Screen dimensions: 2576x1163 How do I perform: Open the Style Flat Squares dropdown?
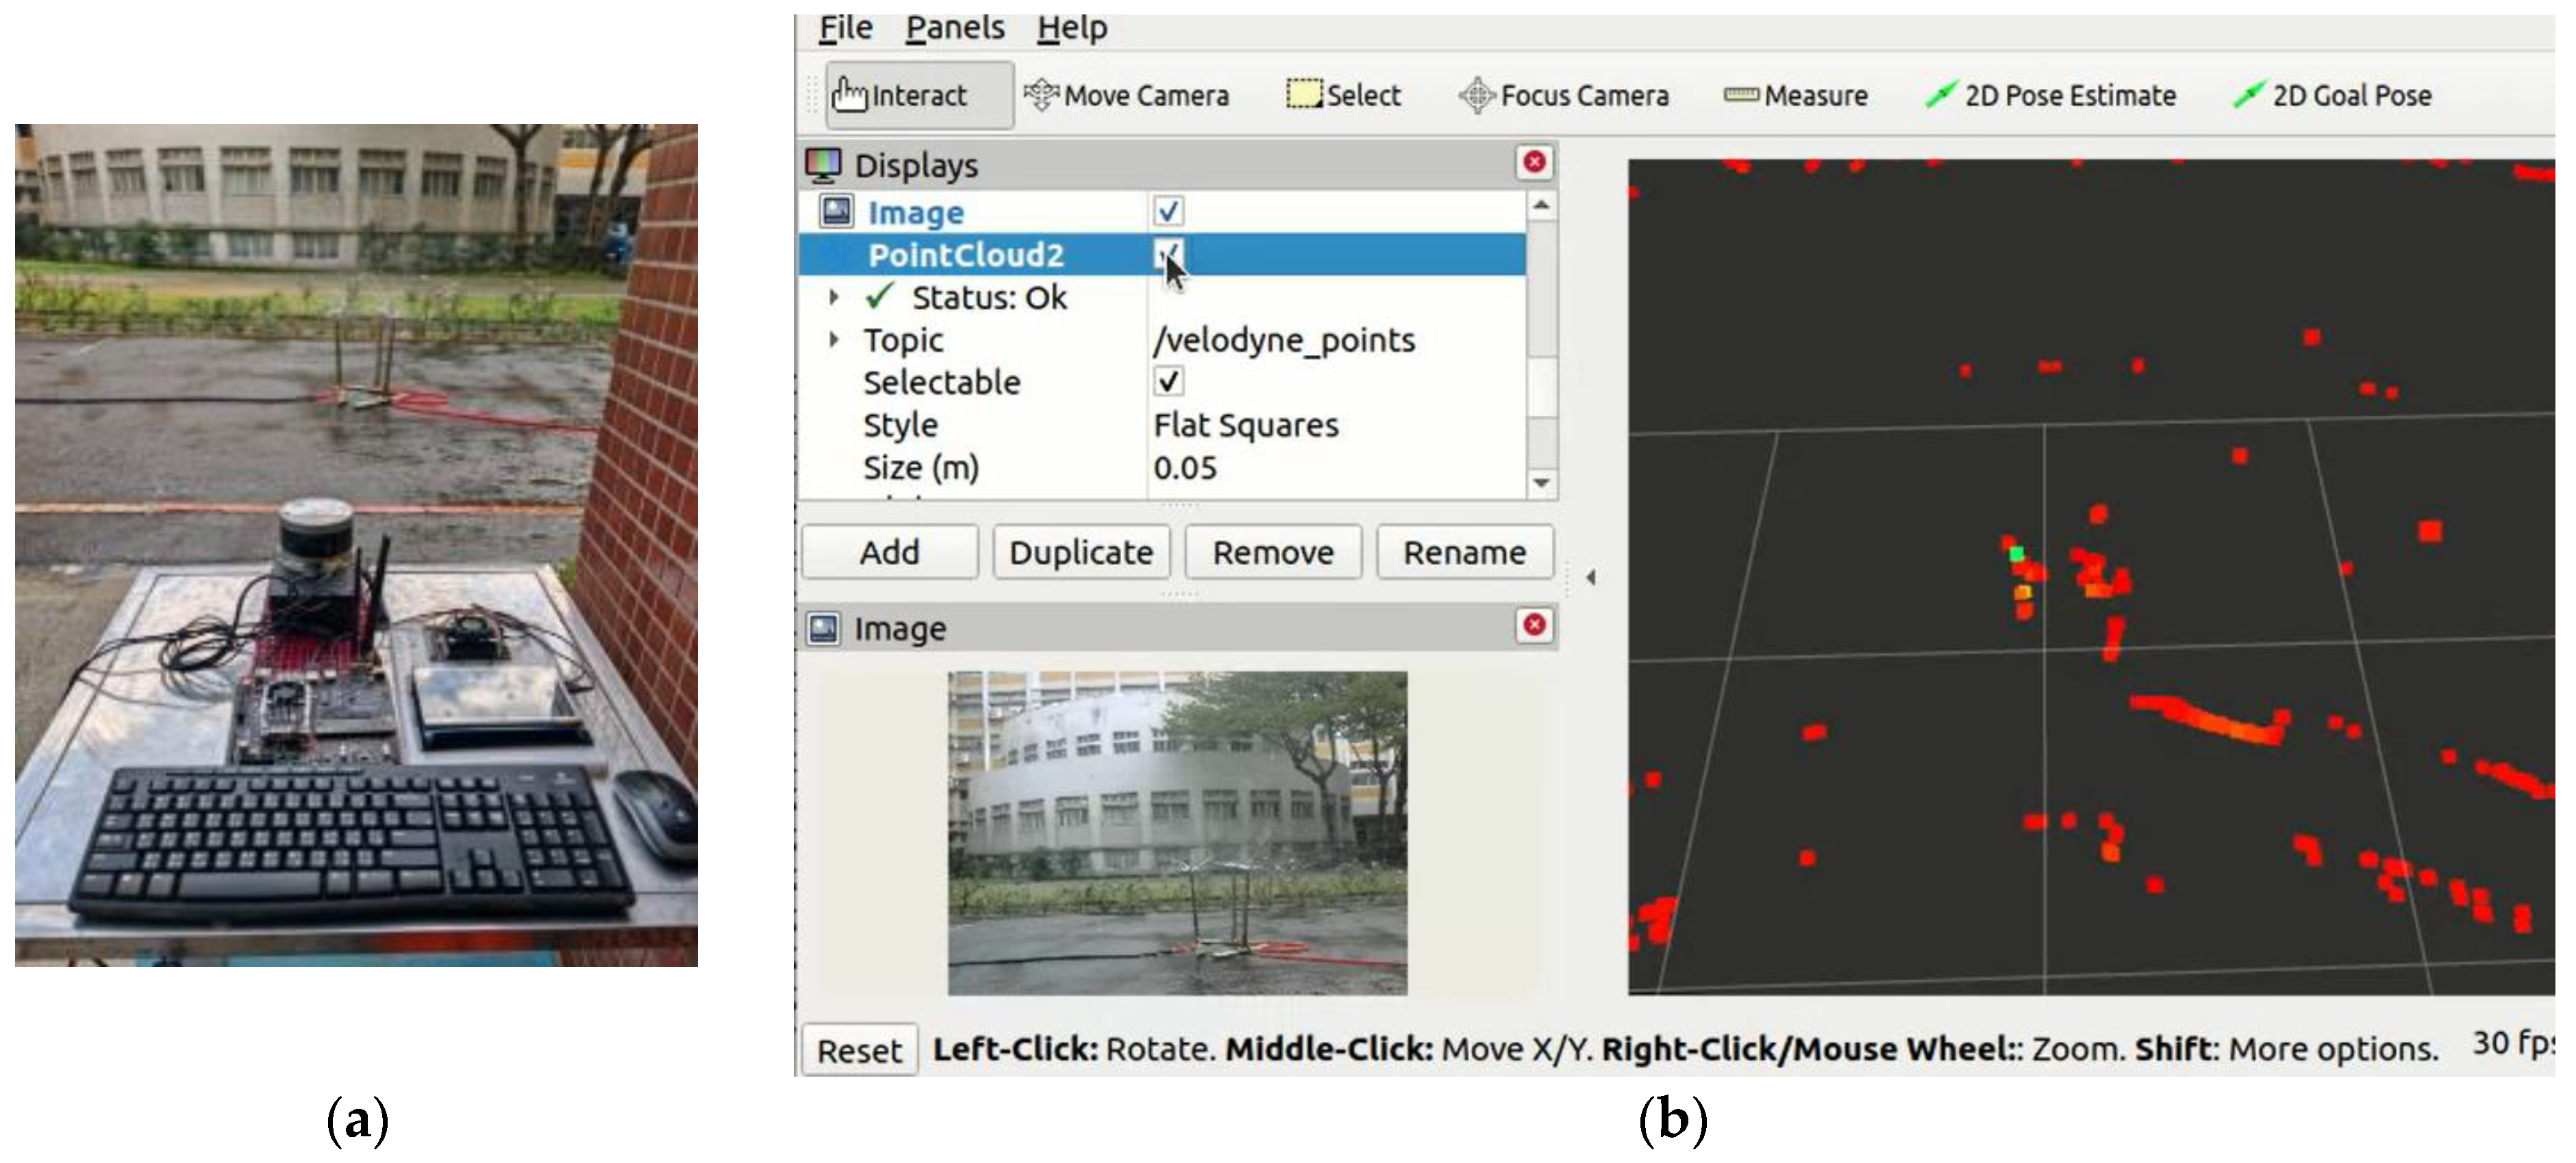[1245, 426]
